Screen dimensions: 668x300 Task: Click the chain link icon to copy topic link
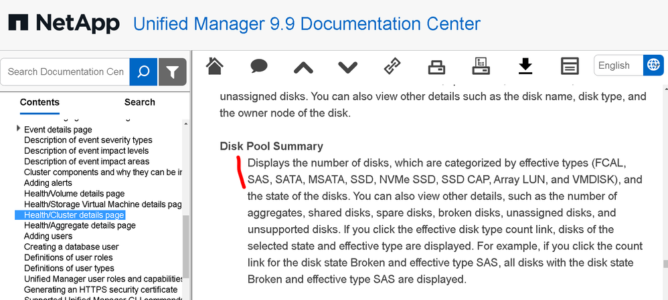(x=392, y=65)
